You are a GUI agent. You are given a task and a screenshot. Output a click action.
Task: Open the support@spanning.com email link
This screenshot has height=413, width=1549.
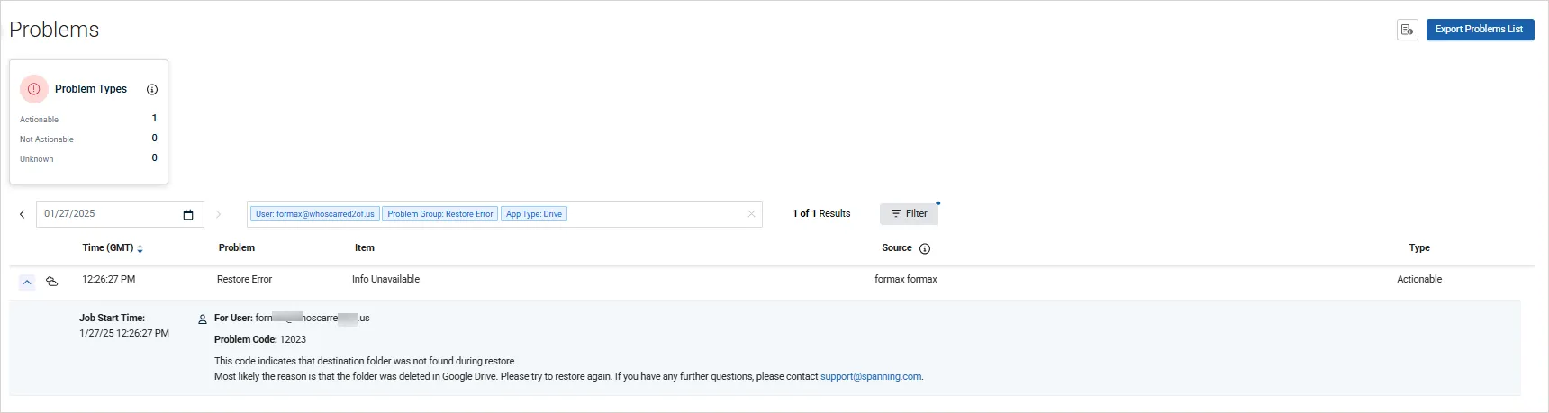click(870, 377)
